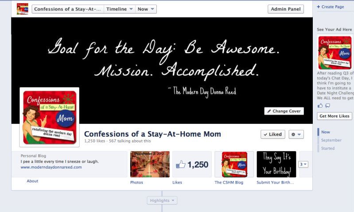Image resolution: width=354 pixels, height=212 pixels.
Task: Expand the Now dropdown in the top bar
Action: tap(146, 9)
